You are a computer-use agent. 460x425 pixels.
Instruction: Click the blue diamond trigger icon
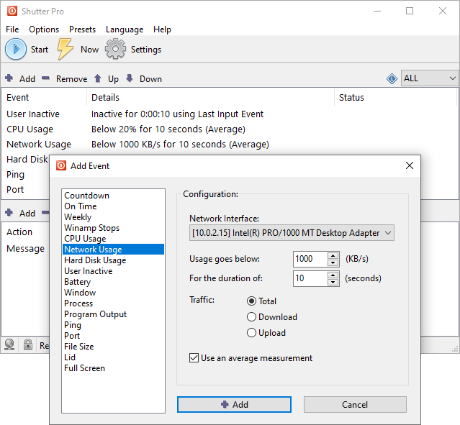(392, 78)
